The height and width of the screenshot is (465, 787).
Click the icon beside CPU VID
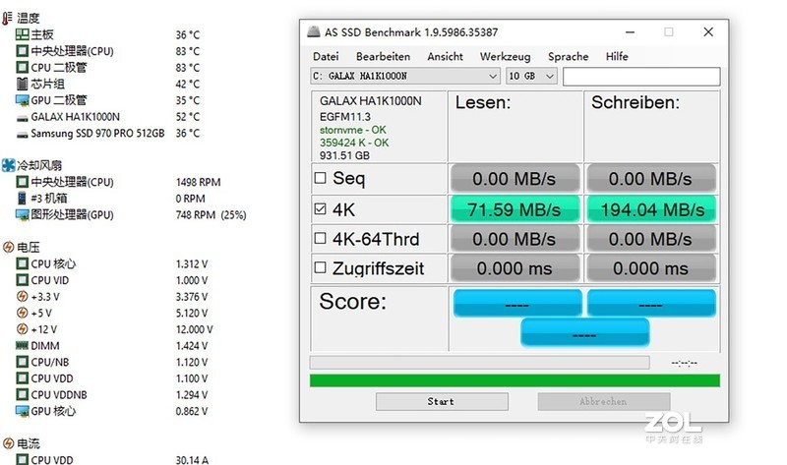click(22, 280)
